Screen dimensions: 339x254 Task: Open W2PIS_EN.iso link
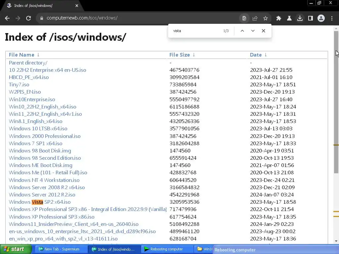pyautogui.click(x=25, y=92)
